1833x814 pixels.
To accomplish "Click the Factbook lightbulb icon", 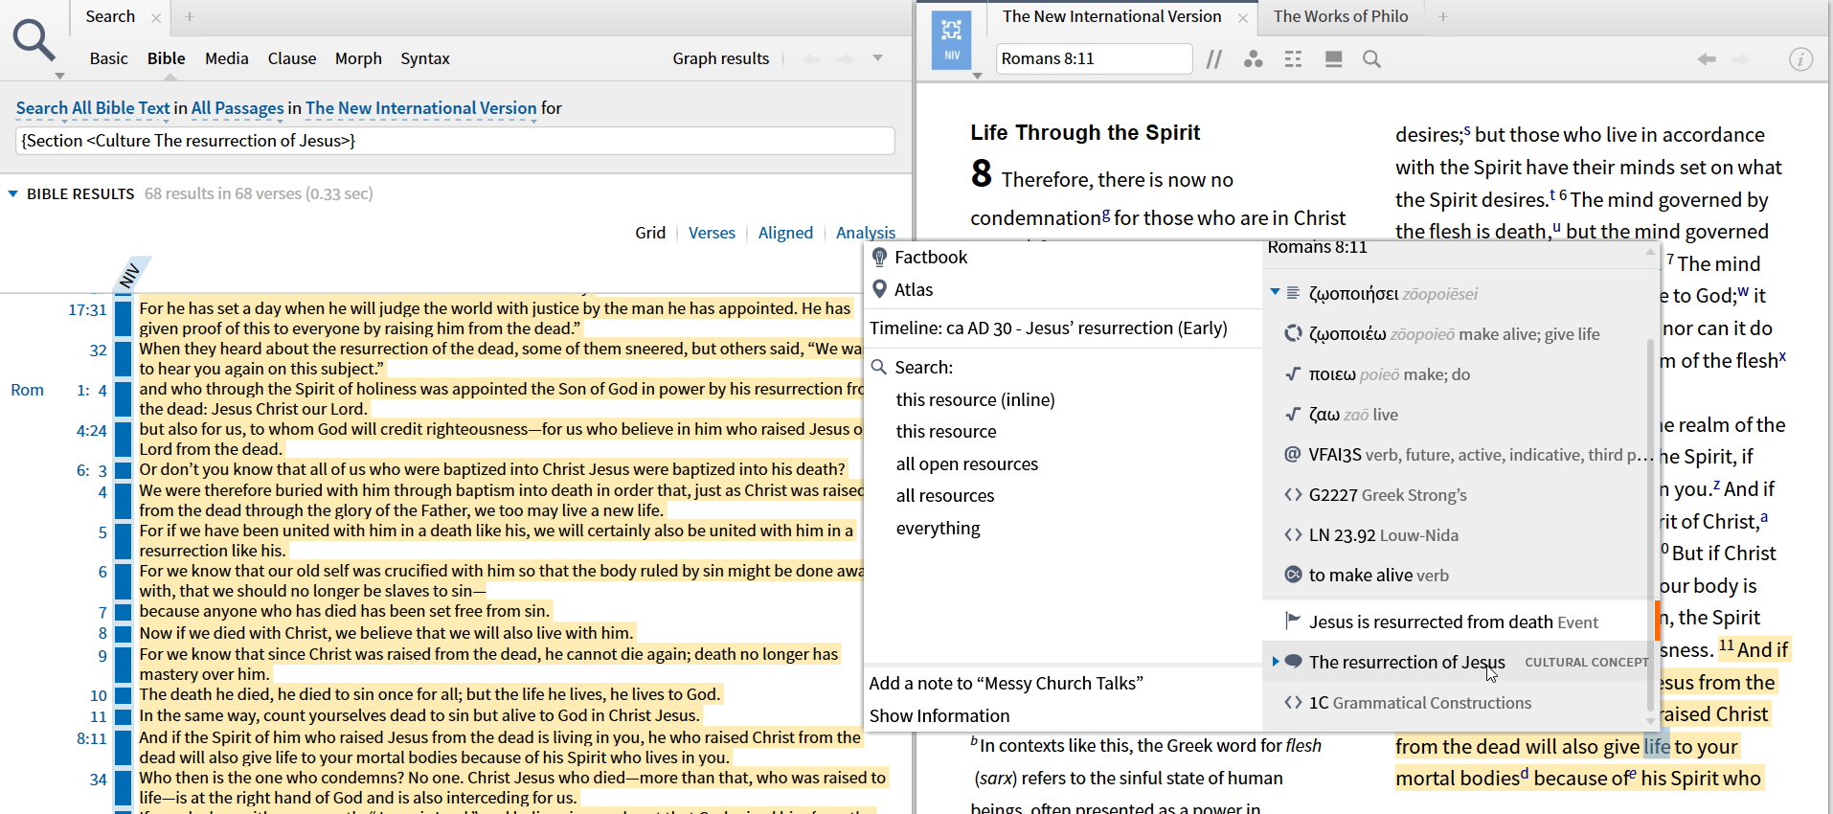I will 880,257.
